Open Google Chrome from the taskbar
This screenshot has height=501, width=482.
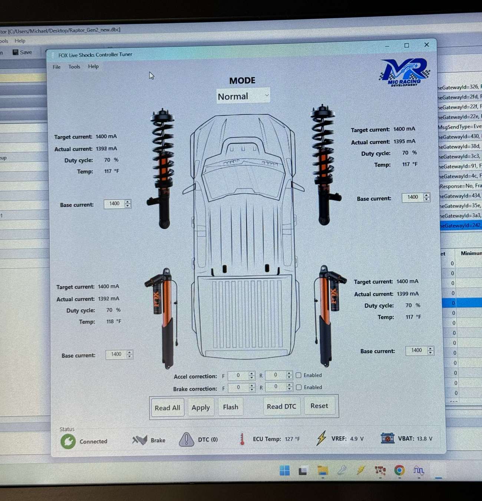pyautogui.click(x=399, y=470)
